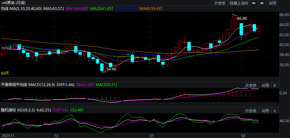The width and height of the screenshot is (290, 138).
Task: Click the right arrow navigation button
Action: point(262,3)
